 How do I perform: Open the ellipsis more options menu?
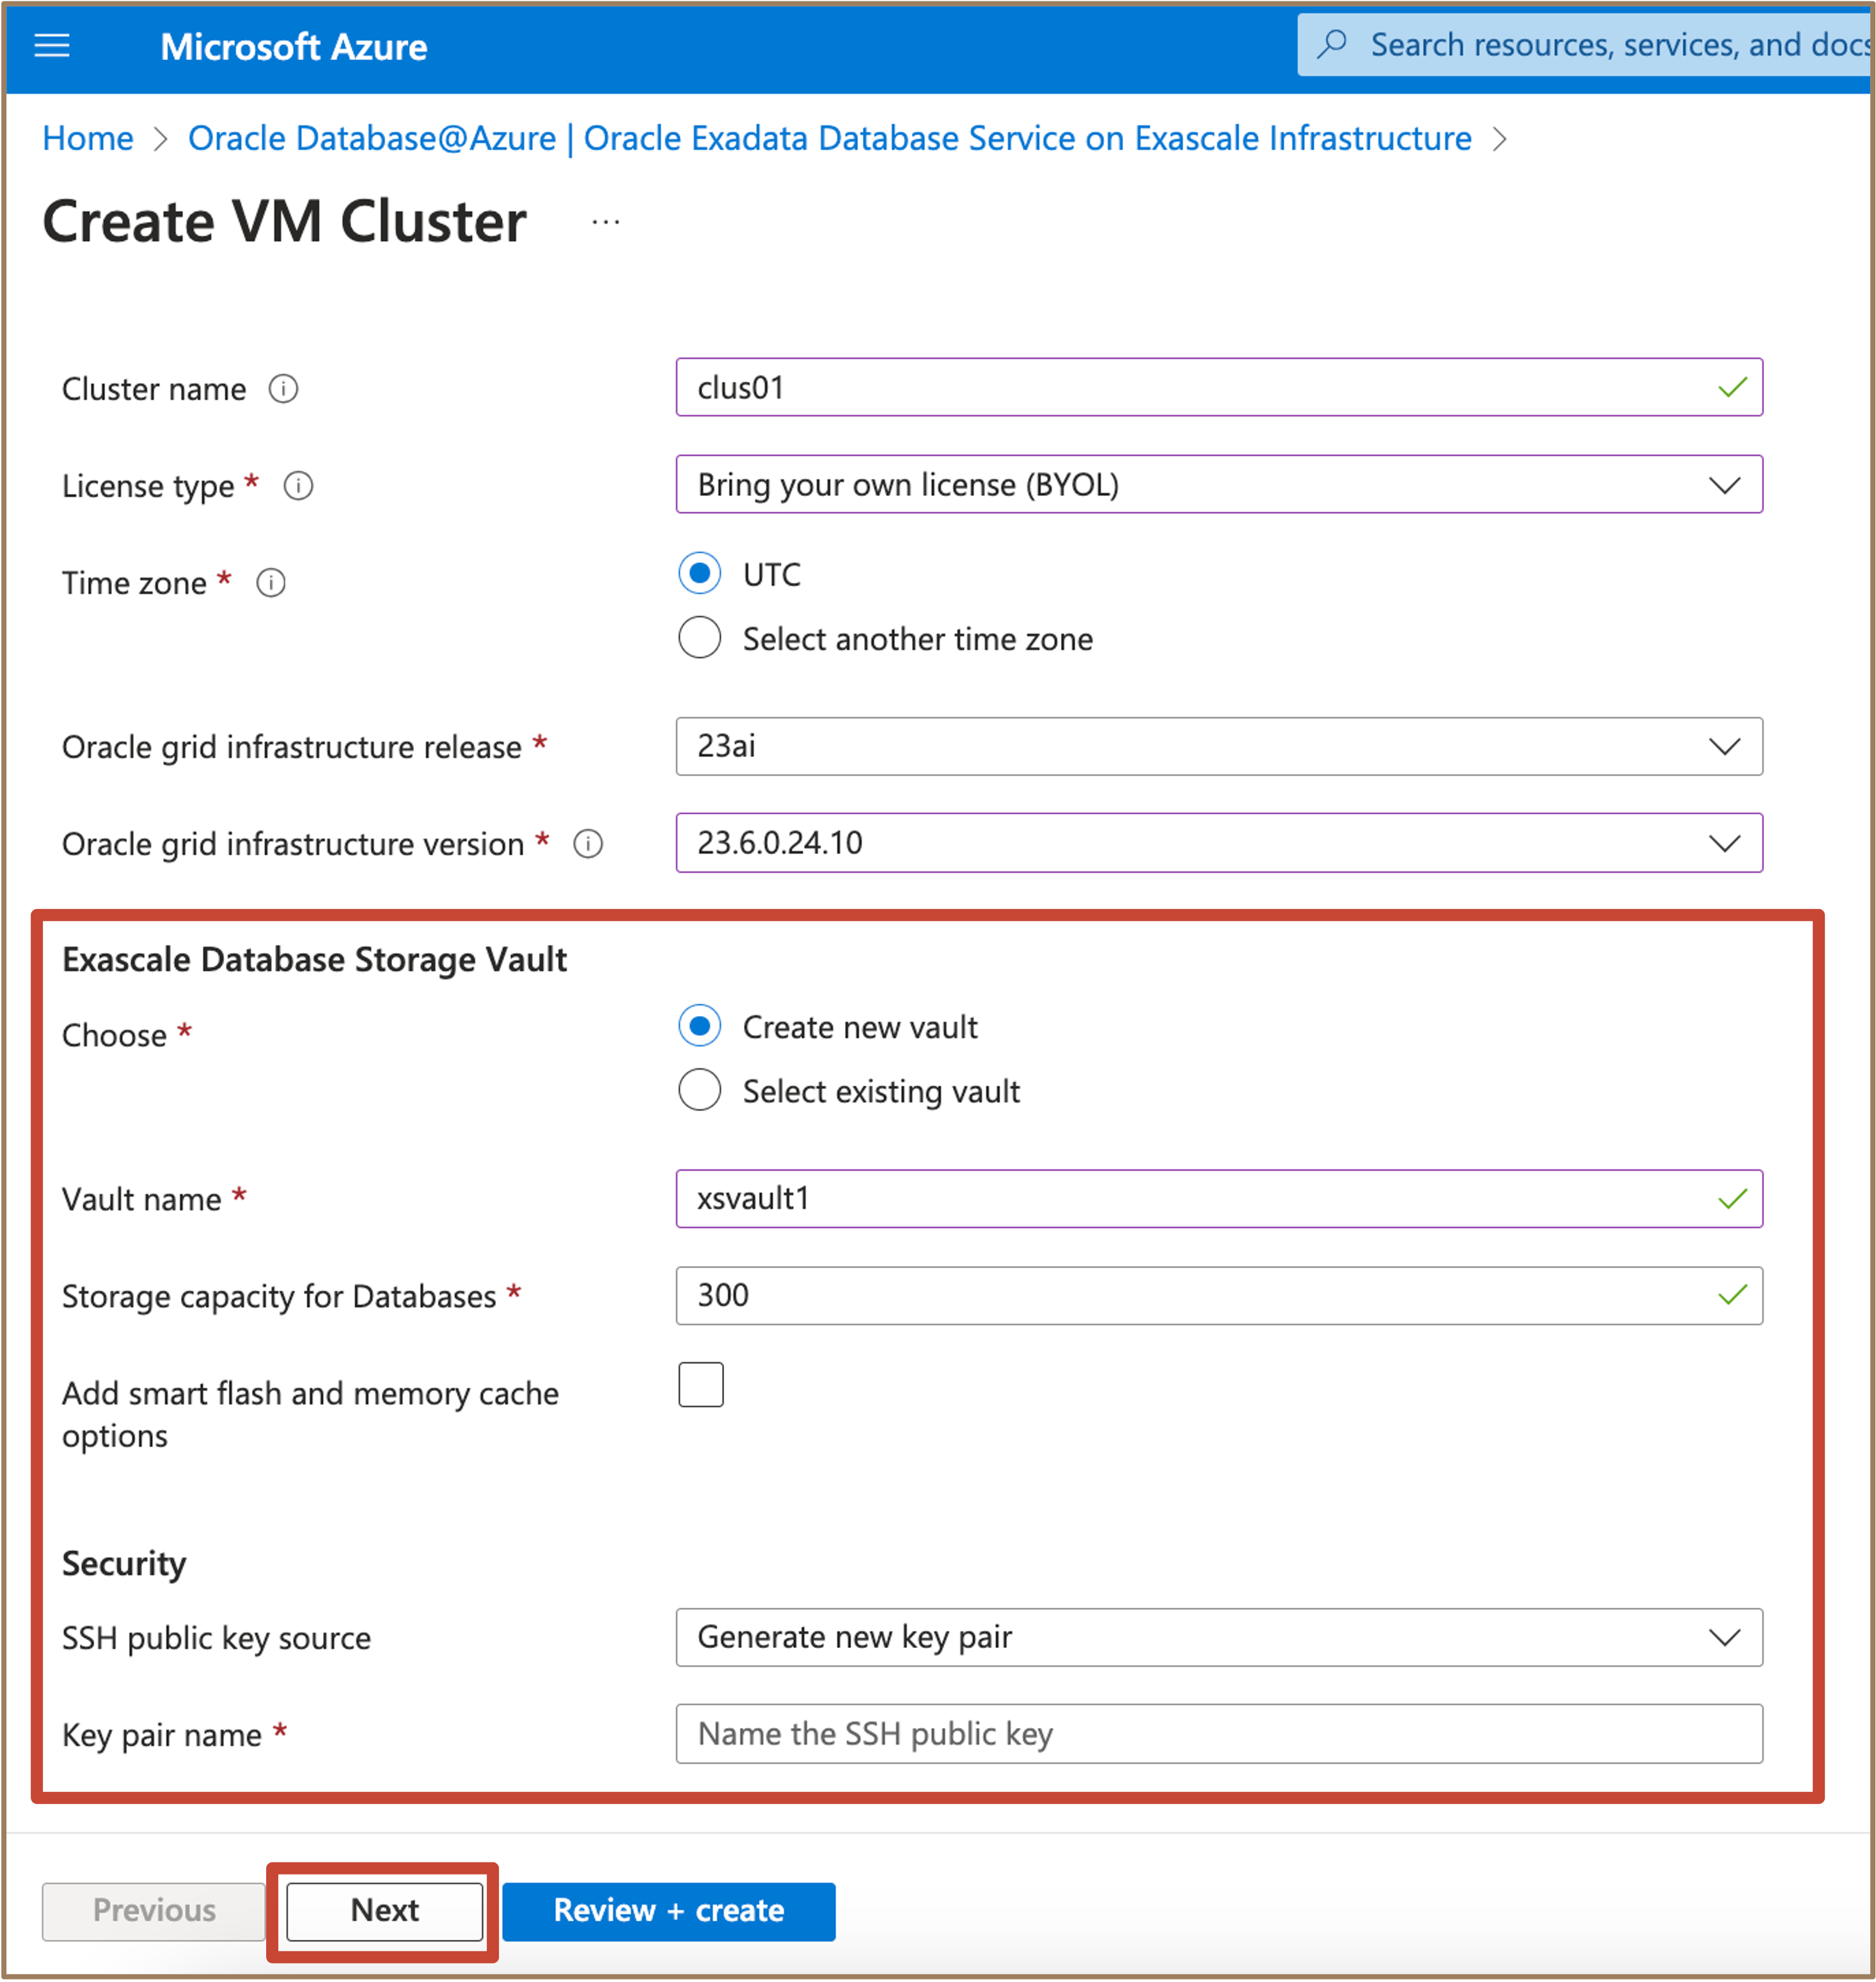click(x=605, y=222)
